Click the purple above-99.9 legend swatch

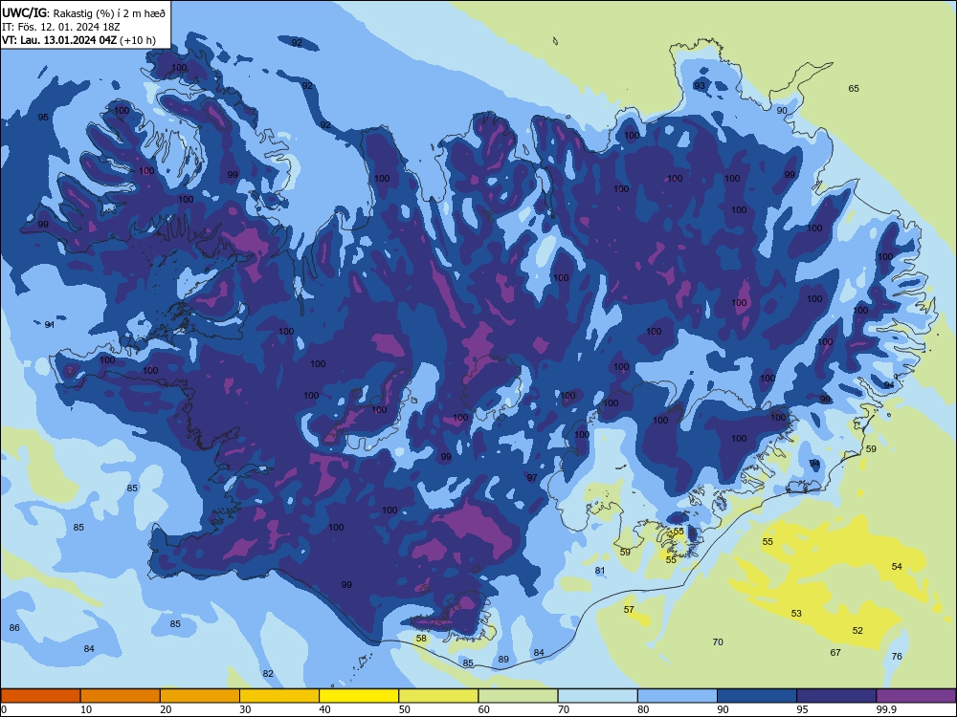click(x=916, y=696)
